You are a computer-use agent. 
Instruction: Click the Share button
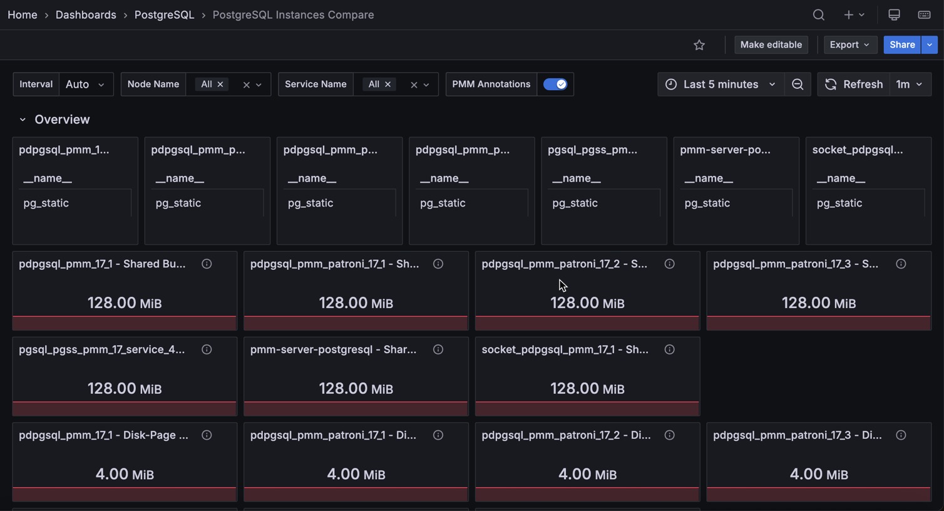pyautogui.click(x=901, y=45)
